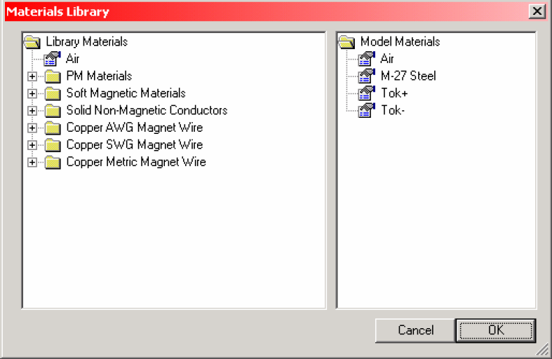552x359 pixels.
Task: Click the Model Materials root folder icon
Action: tap(346, 42)
